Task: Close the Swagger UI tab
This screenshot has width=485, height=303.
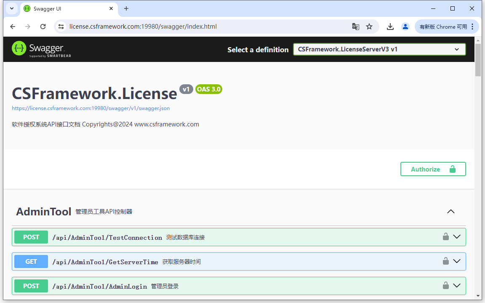Action: (111, 9)
